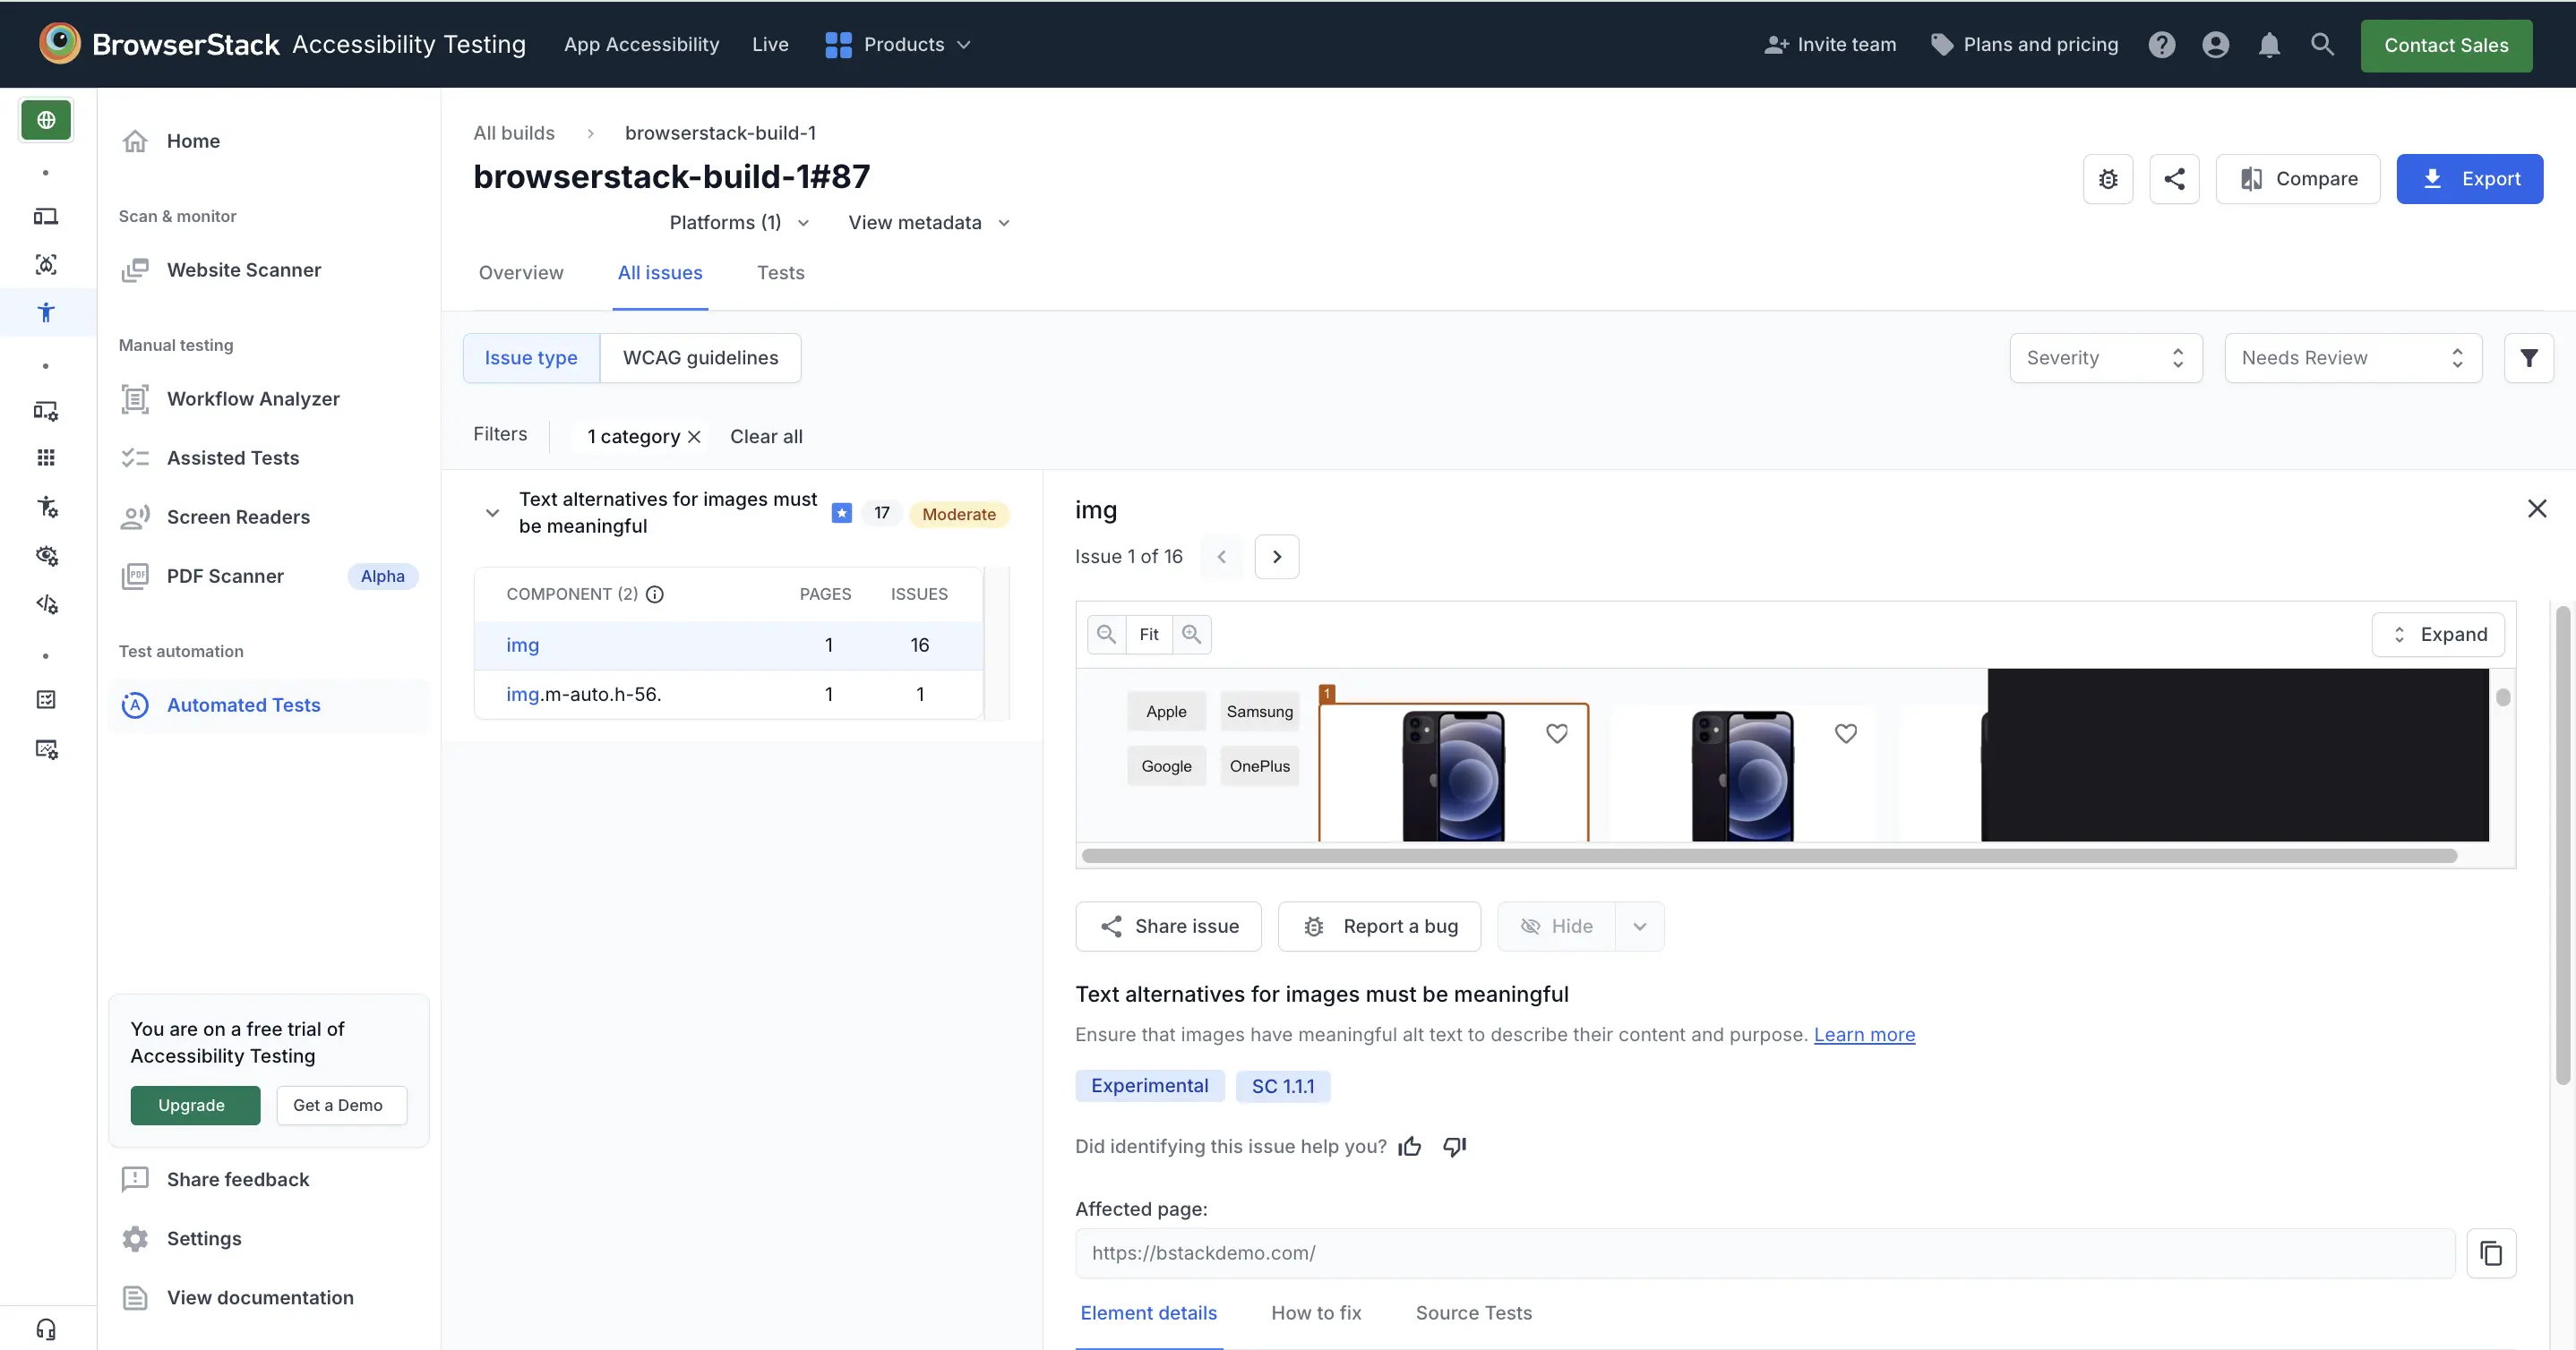Screen dimensions: 2576x1350
Task: Switch grouping to WCAG guidelines
Action: pyautogui.click(x=700, y=358)
